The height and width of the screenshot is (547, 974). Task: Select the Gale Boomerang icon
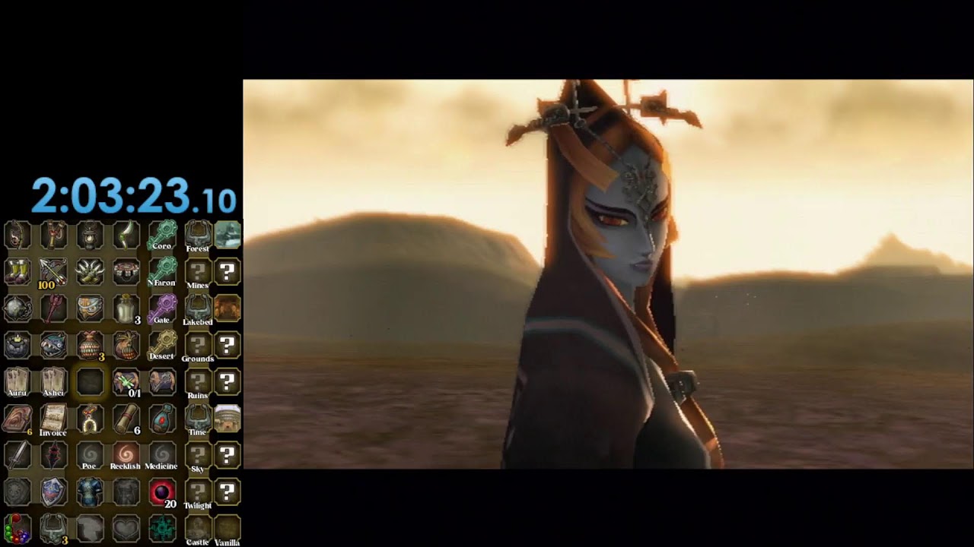coord(126,235)
